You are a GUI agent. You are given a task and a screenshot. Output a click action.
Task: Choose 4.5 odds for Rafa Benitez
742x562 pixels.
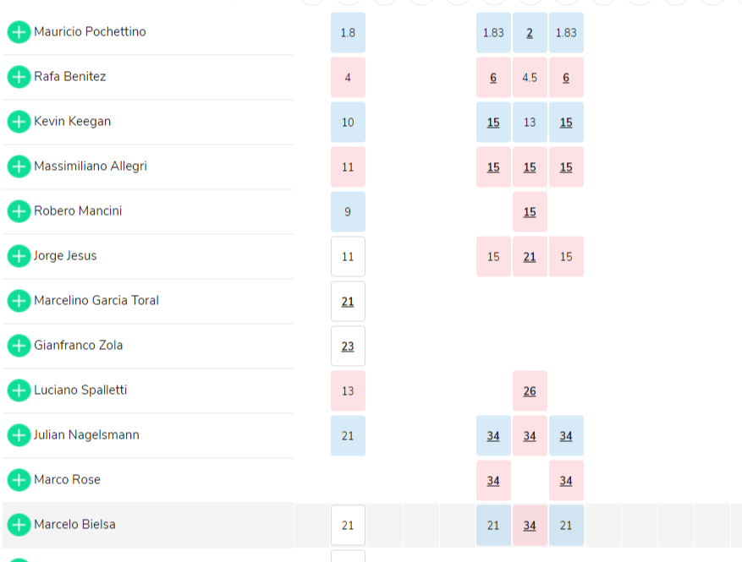530,78
